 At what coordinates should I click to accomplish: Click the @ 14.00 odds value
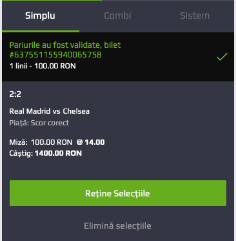click(91, 142)
